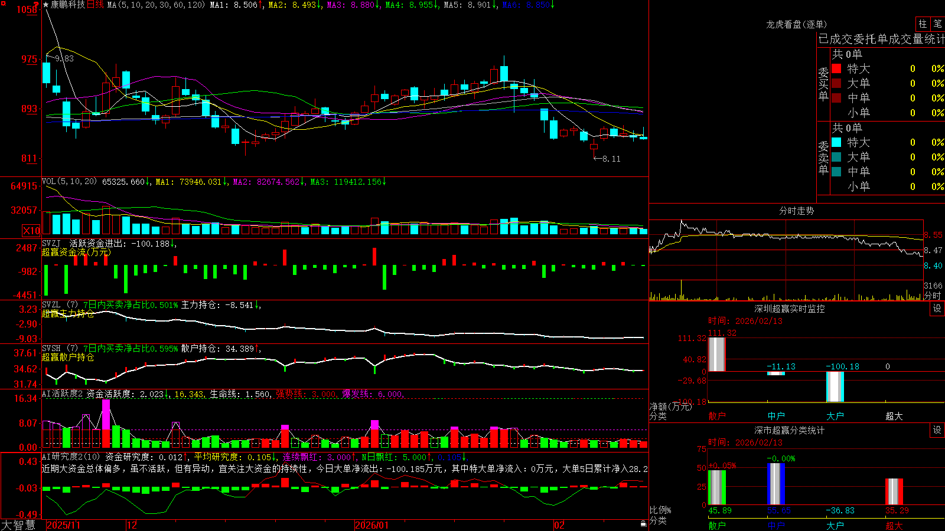945x531 pixels.
Task: Select 大户 category in 深圳超赢实时监控
Action: [x=835, y=416]
